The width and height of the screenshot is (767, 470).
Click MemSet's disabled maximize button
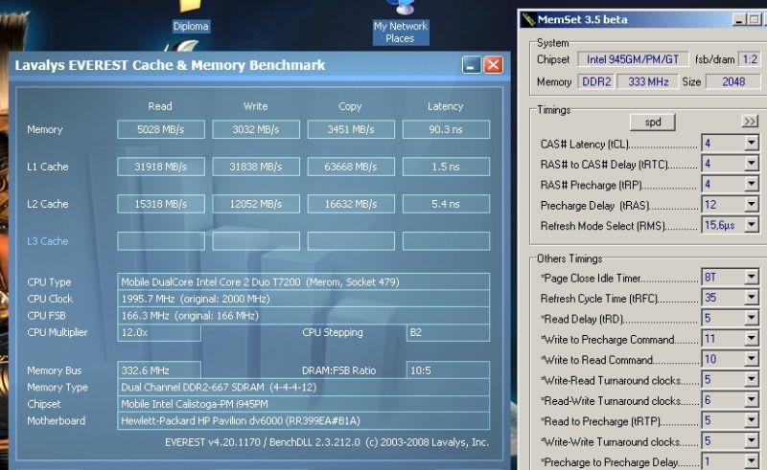[755, 19]
